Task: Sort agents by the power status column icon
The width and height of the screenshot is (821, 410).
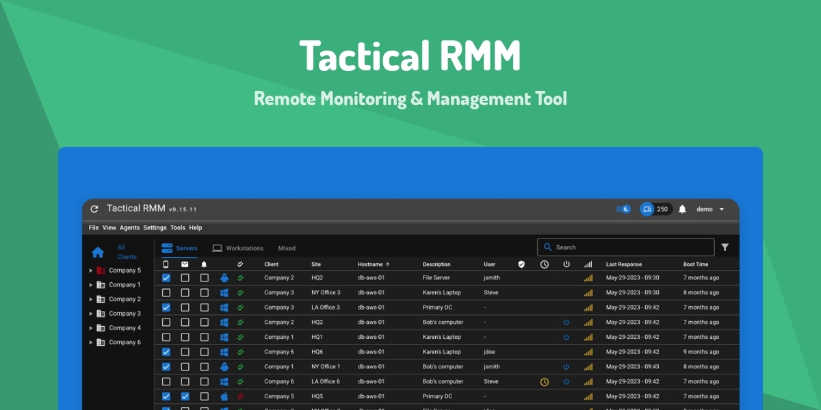Action: pyautogui.click(x=566, y=263)
